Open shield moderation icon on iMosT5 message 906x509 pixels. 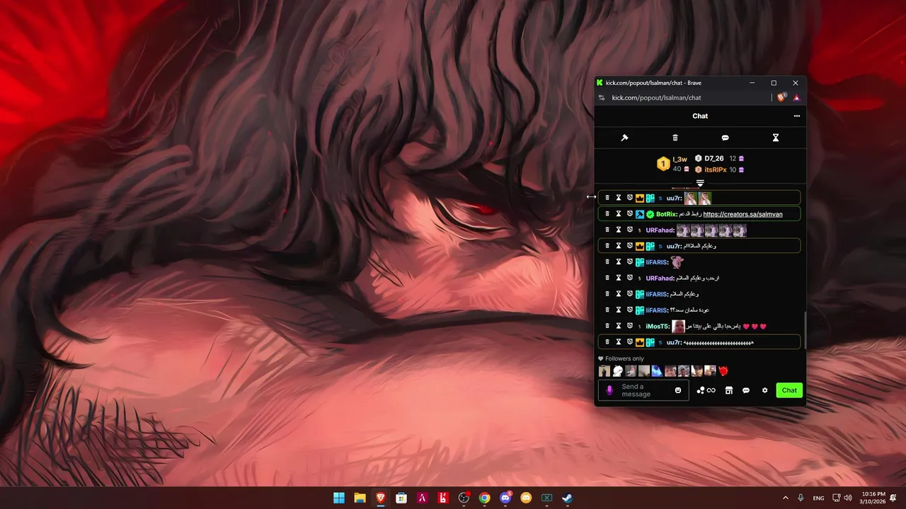click(629, 326)
